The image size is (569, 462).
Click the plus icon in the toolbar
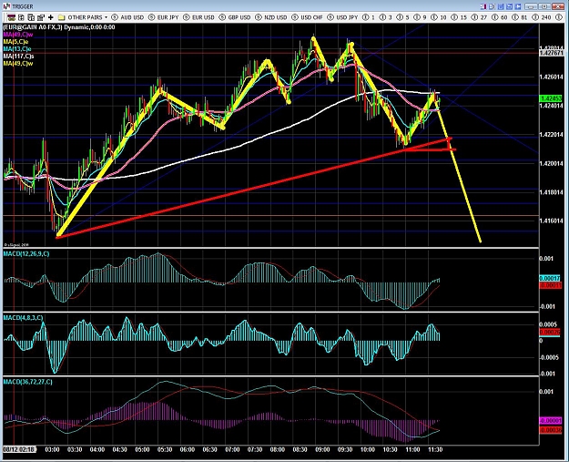click(x=50, y=17)
